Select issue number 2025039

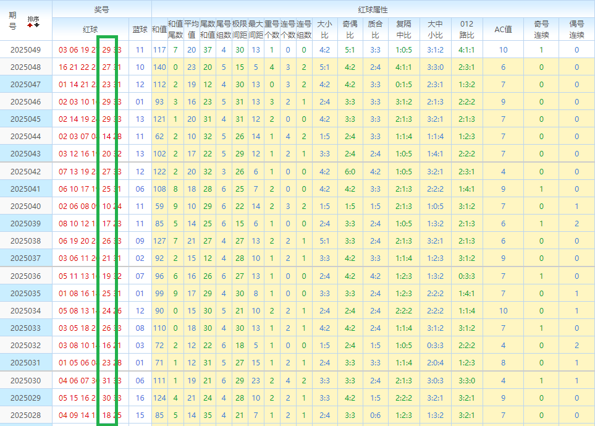coord(25,224)
